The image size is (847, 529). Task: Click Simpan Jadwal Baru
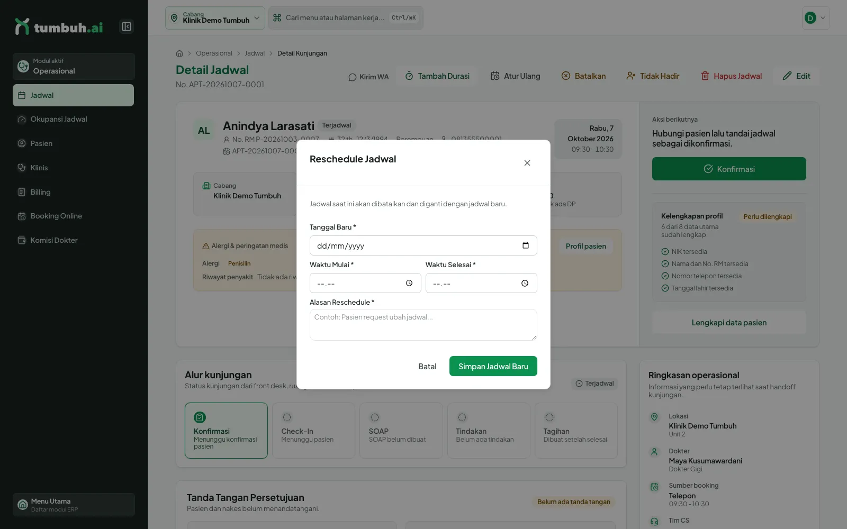point(493,366)
